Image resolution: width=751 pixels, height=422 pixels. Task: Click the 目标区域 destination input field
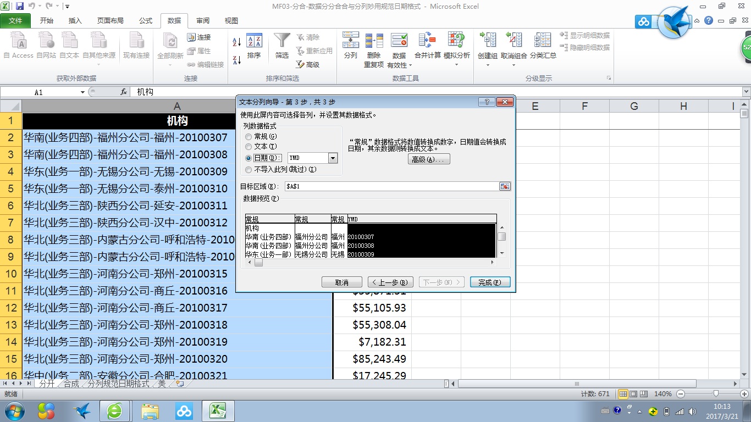pos(391,186)
